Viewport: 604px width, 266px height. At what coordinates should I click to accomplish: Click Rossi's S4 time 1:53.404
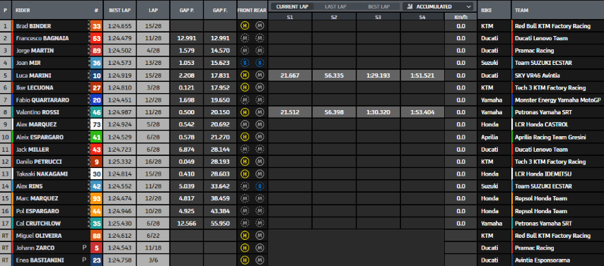click(x=422, y=112)
